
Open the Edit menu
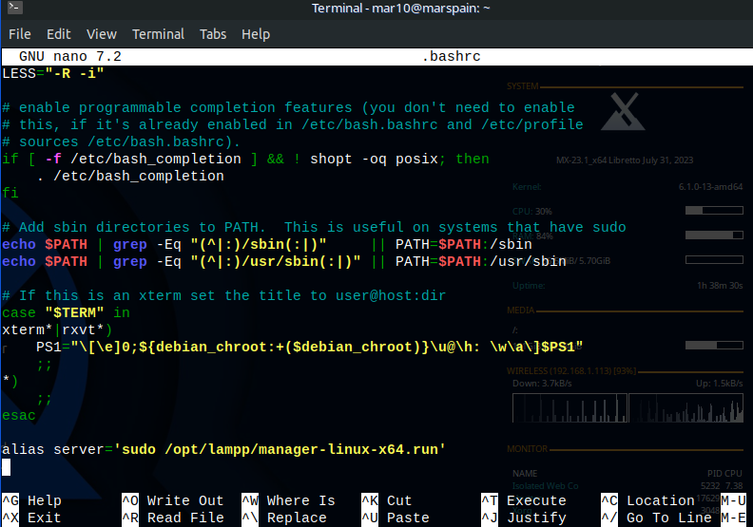pyautogui.click(x=59, y=33)
